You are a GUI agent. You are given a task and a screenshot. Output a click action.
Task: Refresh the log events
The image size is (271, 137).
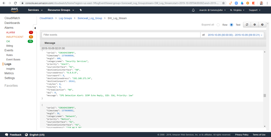[x=247, y=25]
